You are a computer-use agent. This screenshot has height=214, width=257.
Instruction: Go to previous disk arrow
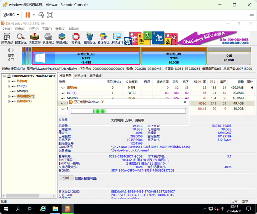click(9, 50)
